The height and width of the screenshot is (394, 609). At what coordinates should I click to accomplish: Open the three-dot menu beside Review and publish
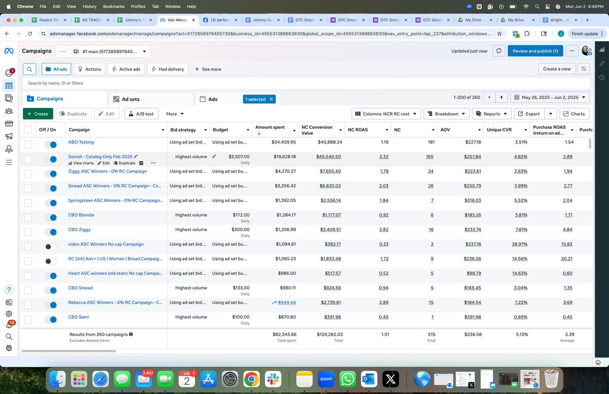coord(572,51)
